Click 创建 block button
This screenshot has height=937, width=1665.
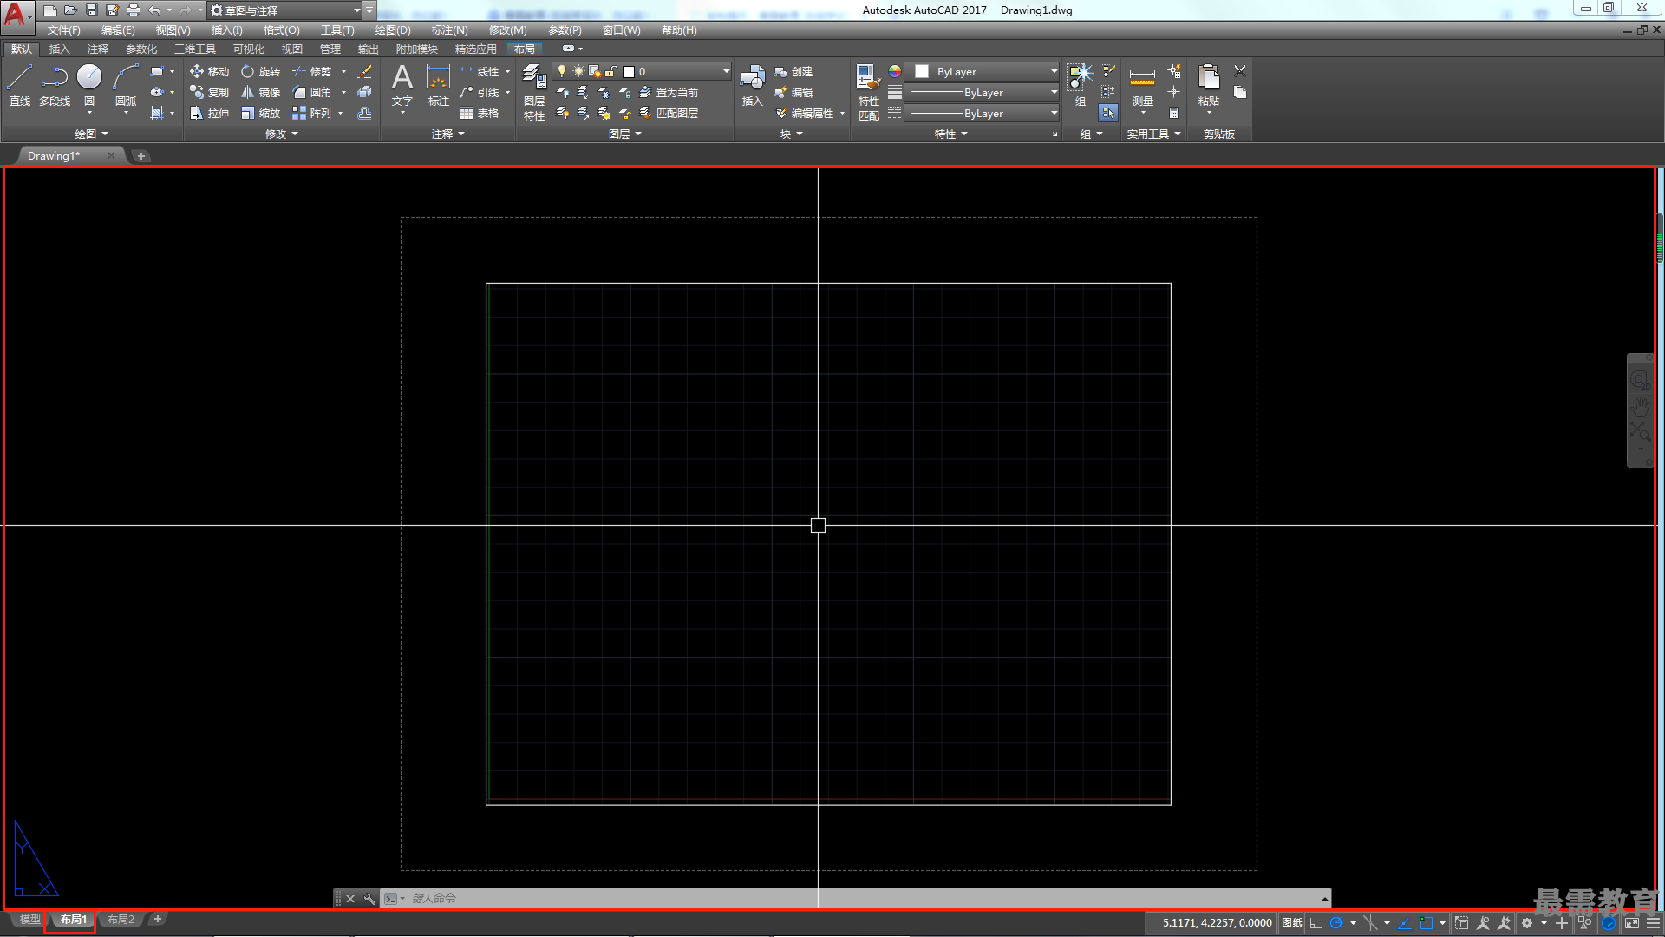click(x=793, y=71)
